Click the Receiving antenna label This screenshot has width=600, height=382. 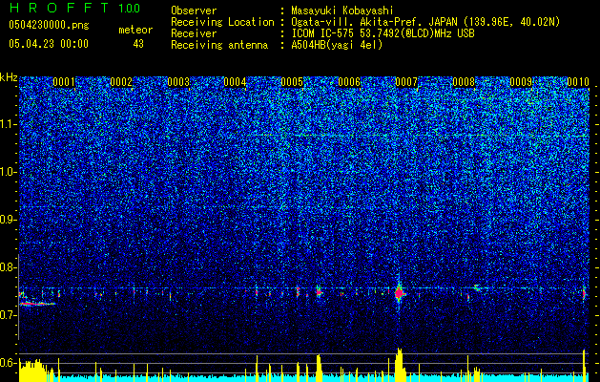pyautogui.click(x=219, y=45)
